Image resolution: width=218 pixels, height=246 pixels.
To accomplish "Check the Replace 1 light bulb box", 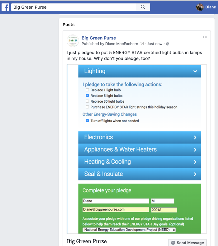I will click(x=87, y=90).
